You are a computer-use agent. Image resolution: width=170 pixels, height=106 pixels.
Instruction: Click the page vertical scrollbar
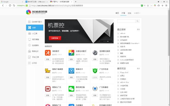(169, 32)
